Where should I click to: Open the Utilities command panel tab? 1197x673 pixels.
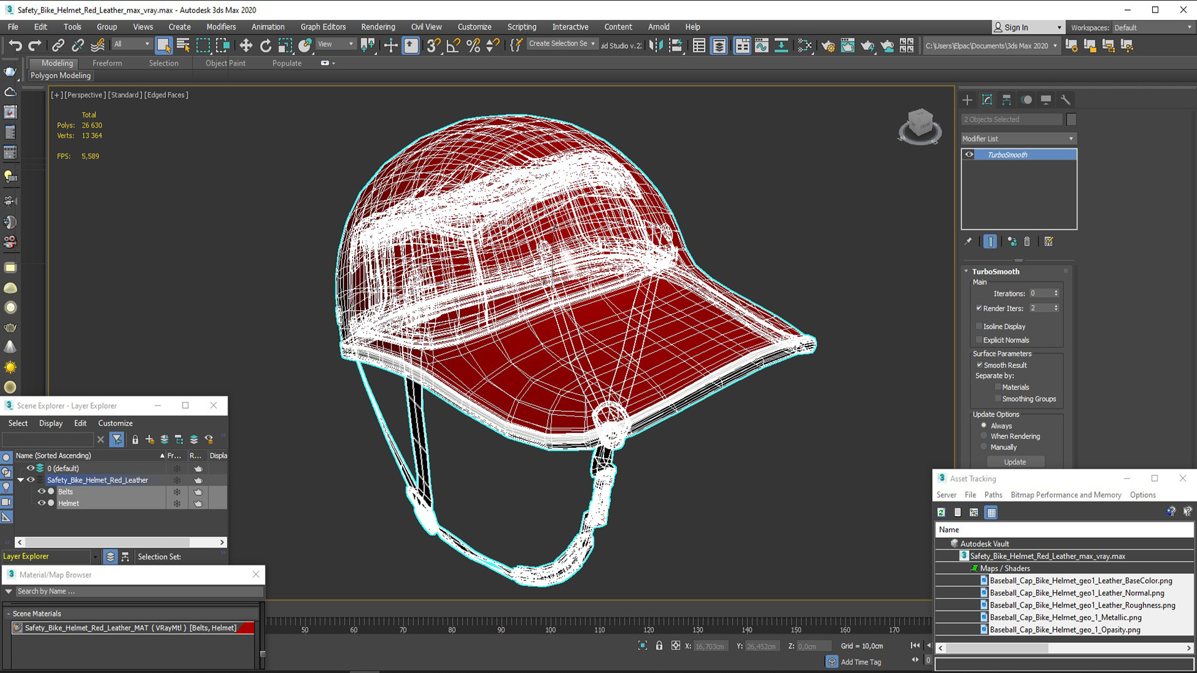click(x=1065, y=100)
